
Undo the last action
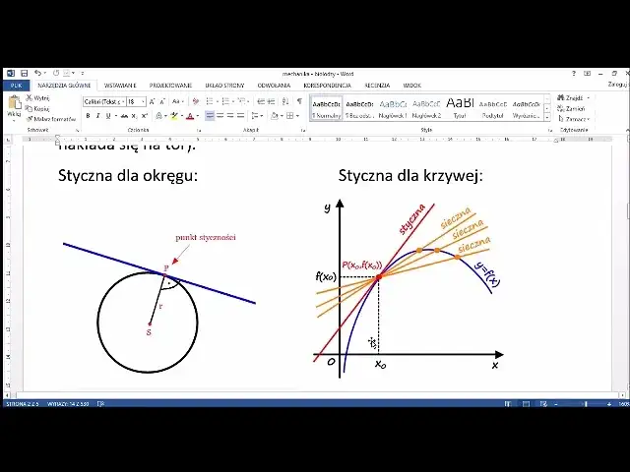pos(37,73)
